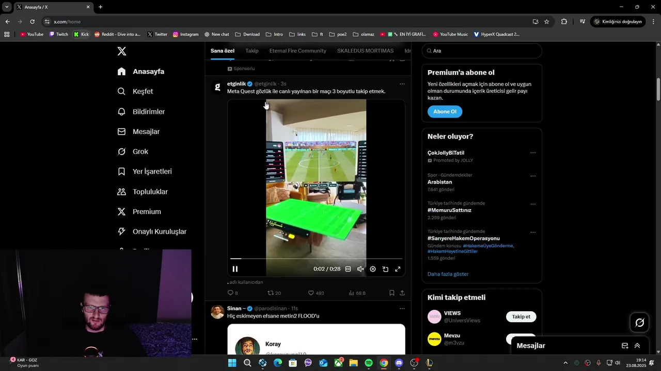Open options for #SarıyereHakemOperasyonu trend
Screen dimensions: 661x371
coord(533,232)
